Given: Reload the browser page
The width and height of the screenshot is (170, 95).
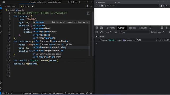Looking at the screenshot, I should pyautogui.click(x=102, y=6).
